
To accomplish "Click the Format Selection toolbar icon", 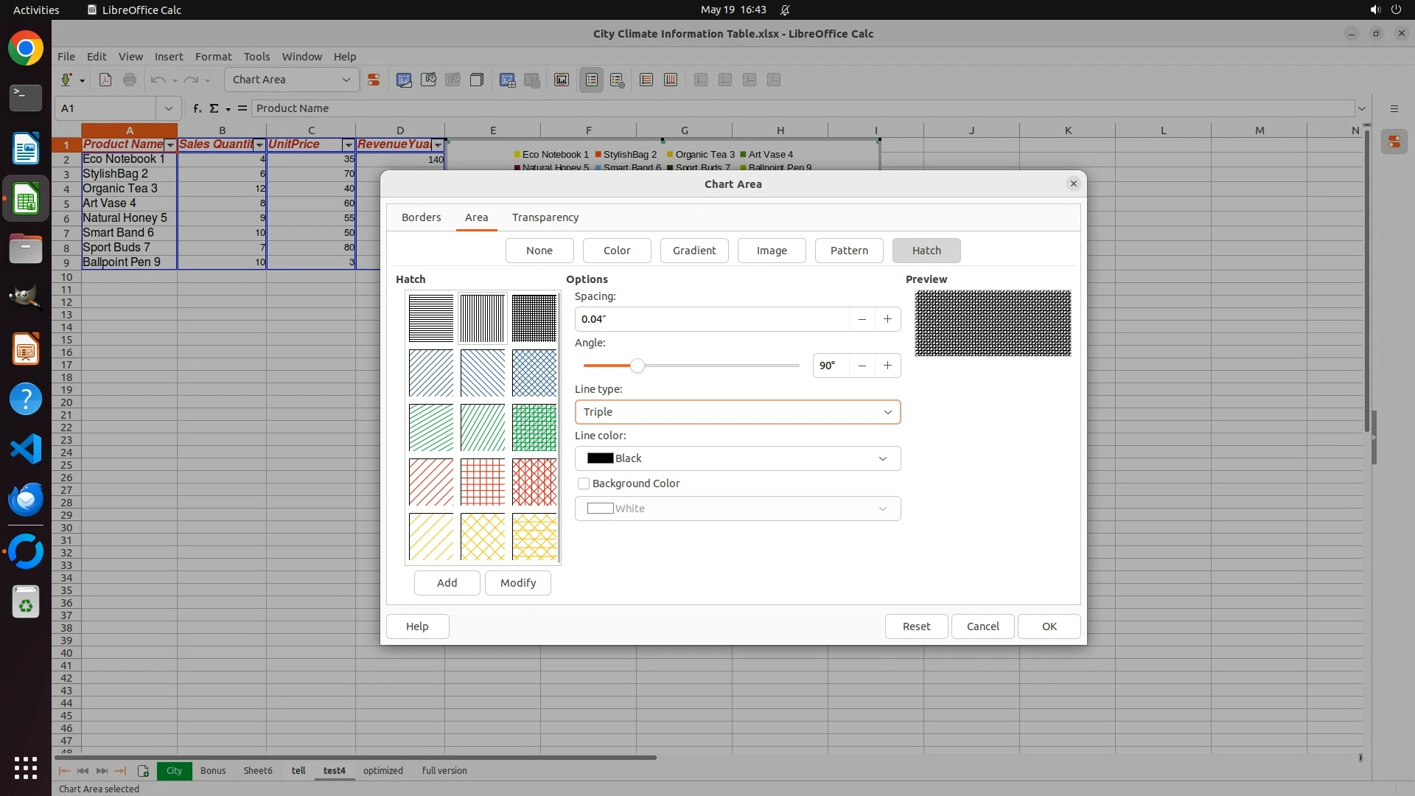I will click(x=374, y=80).
